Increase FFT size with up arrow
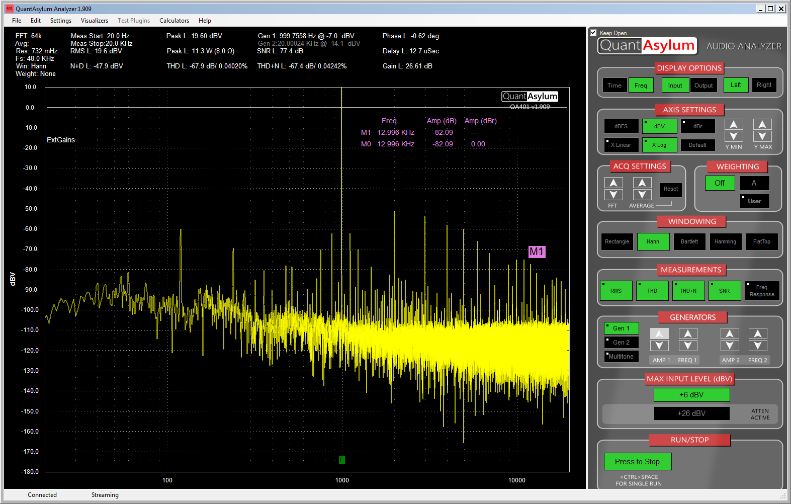Image resolution: width=791 pixels, height=504 pixels. [613, 183]
